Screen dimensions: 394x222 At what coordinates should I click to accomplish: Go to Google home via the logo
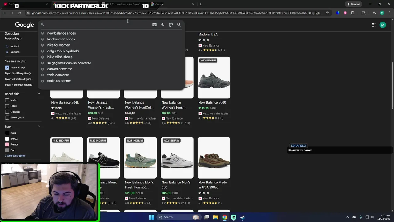coord(24,25)
